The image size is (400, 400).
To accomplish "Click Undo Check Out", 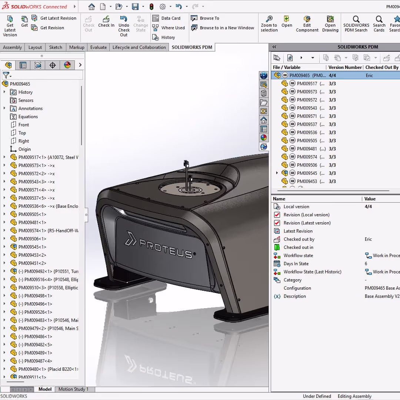I will [124, 26].
